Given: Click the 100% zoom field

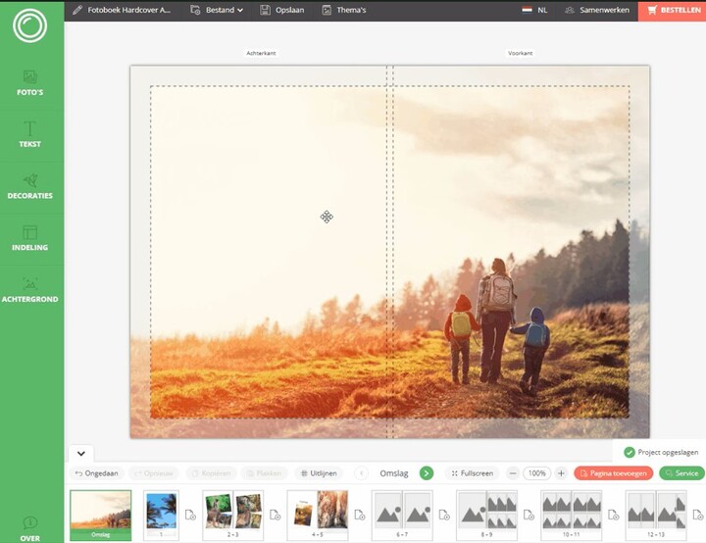Looking at the screenshot, I should click(x=536, y=473).
